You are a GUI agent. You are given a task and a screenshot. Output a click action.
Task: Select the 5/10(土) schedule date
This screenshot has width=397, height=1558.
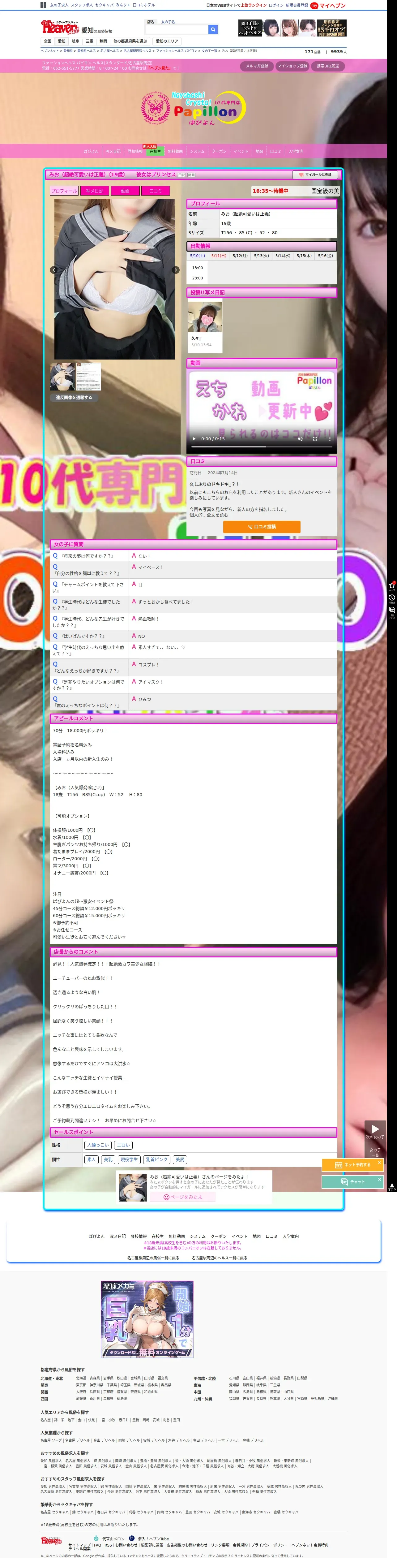coord(198,255)
